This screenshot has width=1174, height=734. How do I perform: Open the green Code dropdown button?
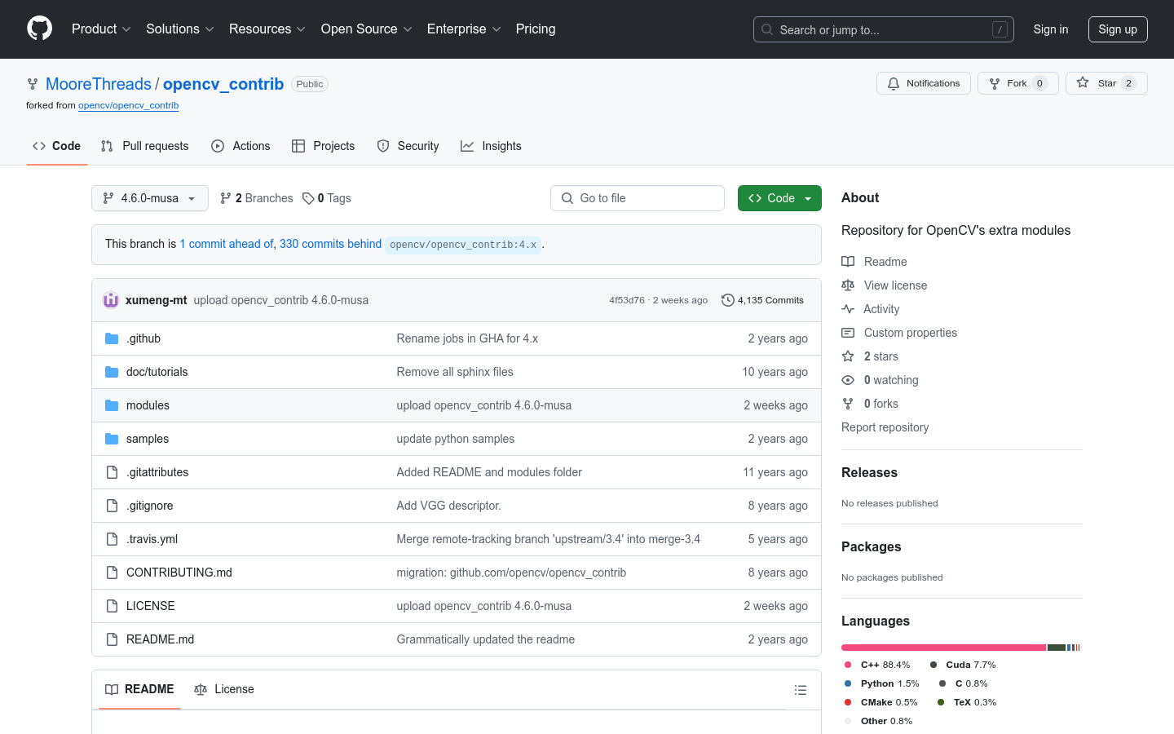point(779,198)
